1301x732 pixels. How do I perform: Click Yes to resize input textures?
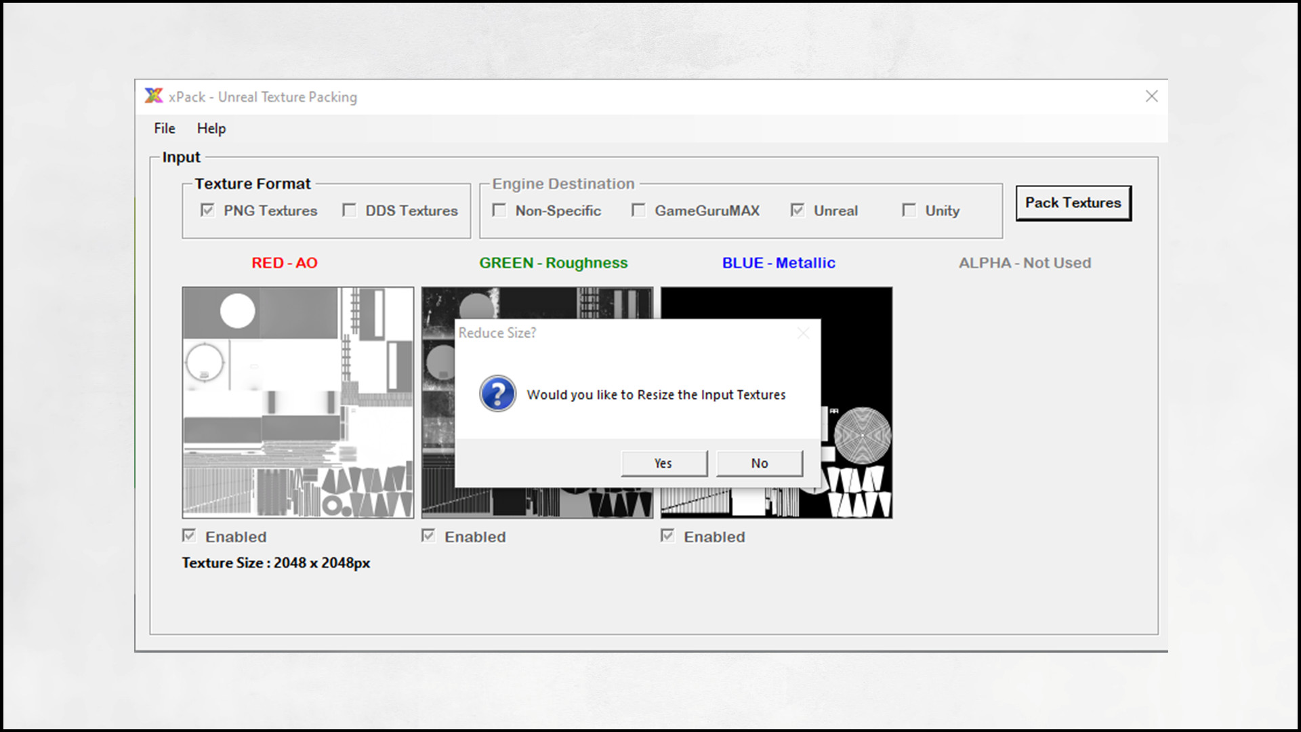pos(663,463)
